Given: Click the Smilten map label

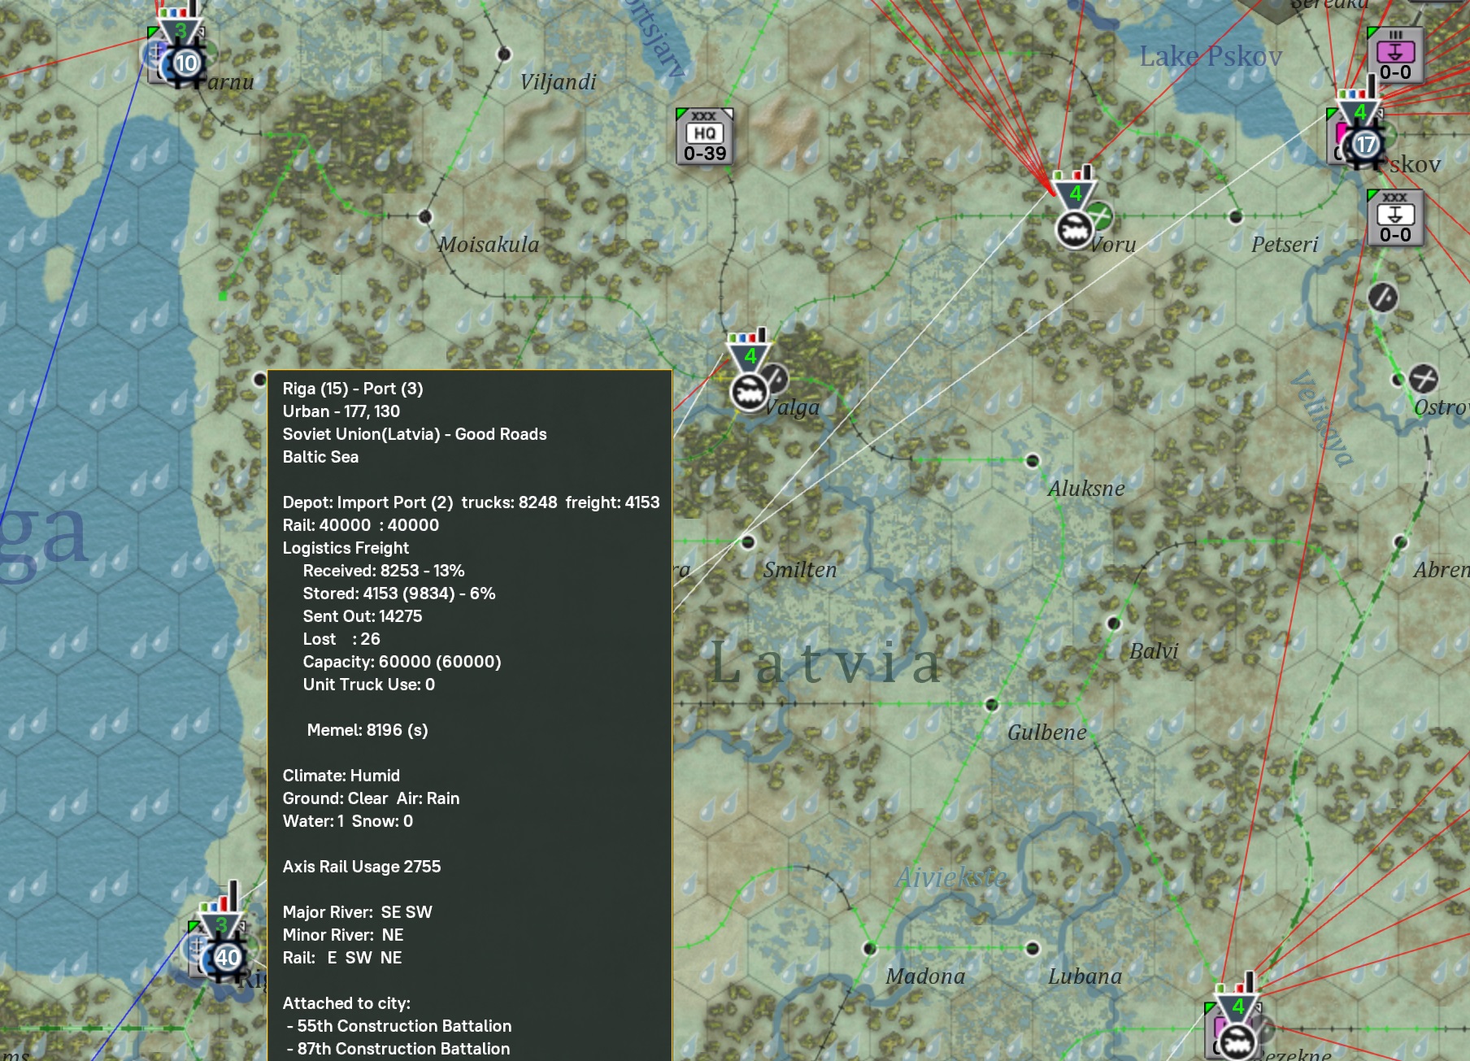Looking at the screenshot, I should (800, 569).
